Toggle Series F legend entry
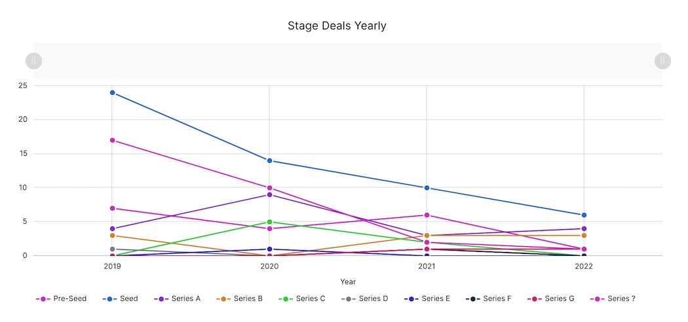 pyautogui.click(x=489, y=298)
